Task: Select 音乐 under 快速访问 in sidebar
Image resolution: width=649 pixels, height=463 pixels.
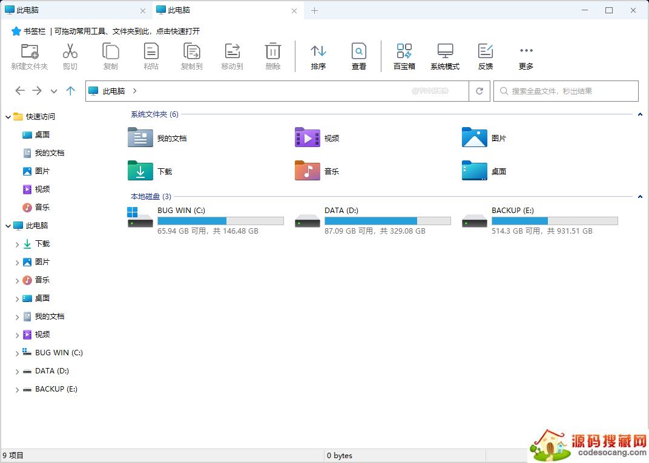Action: [42, 208]
